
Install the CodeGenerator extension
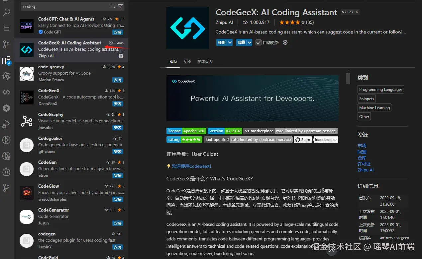118,223
